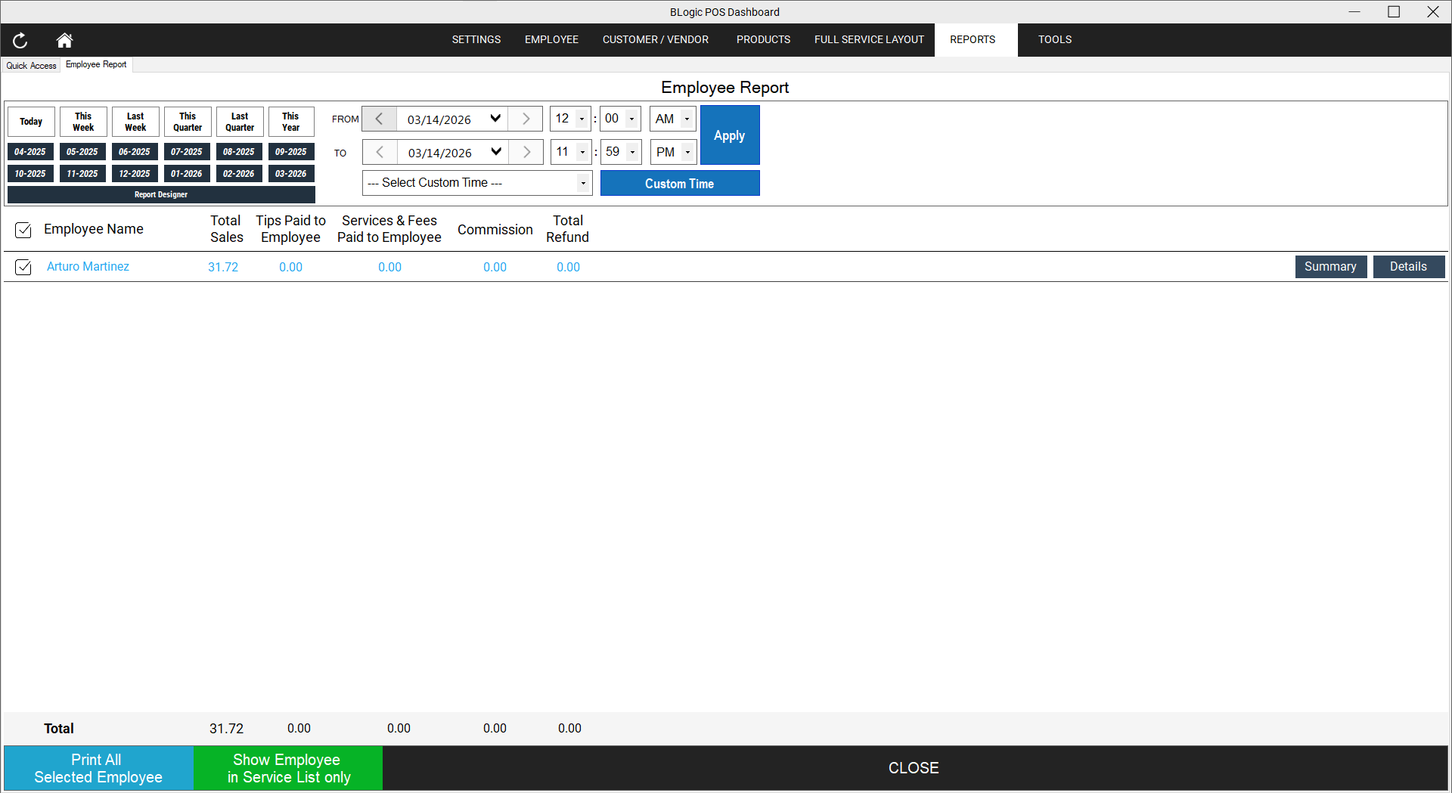Image resolution: width=1452 pixels, height=793 pixels.
Task: Advance FROM date with next arrow
Action: [x=526, y=119]
